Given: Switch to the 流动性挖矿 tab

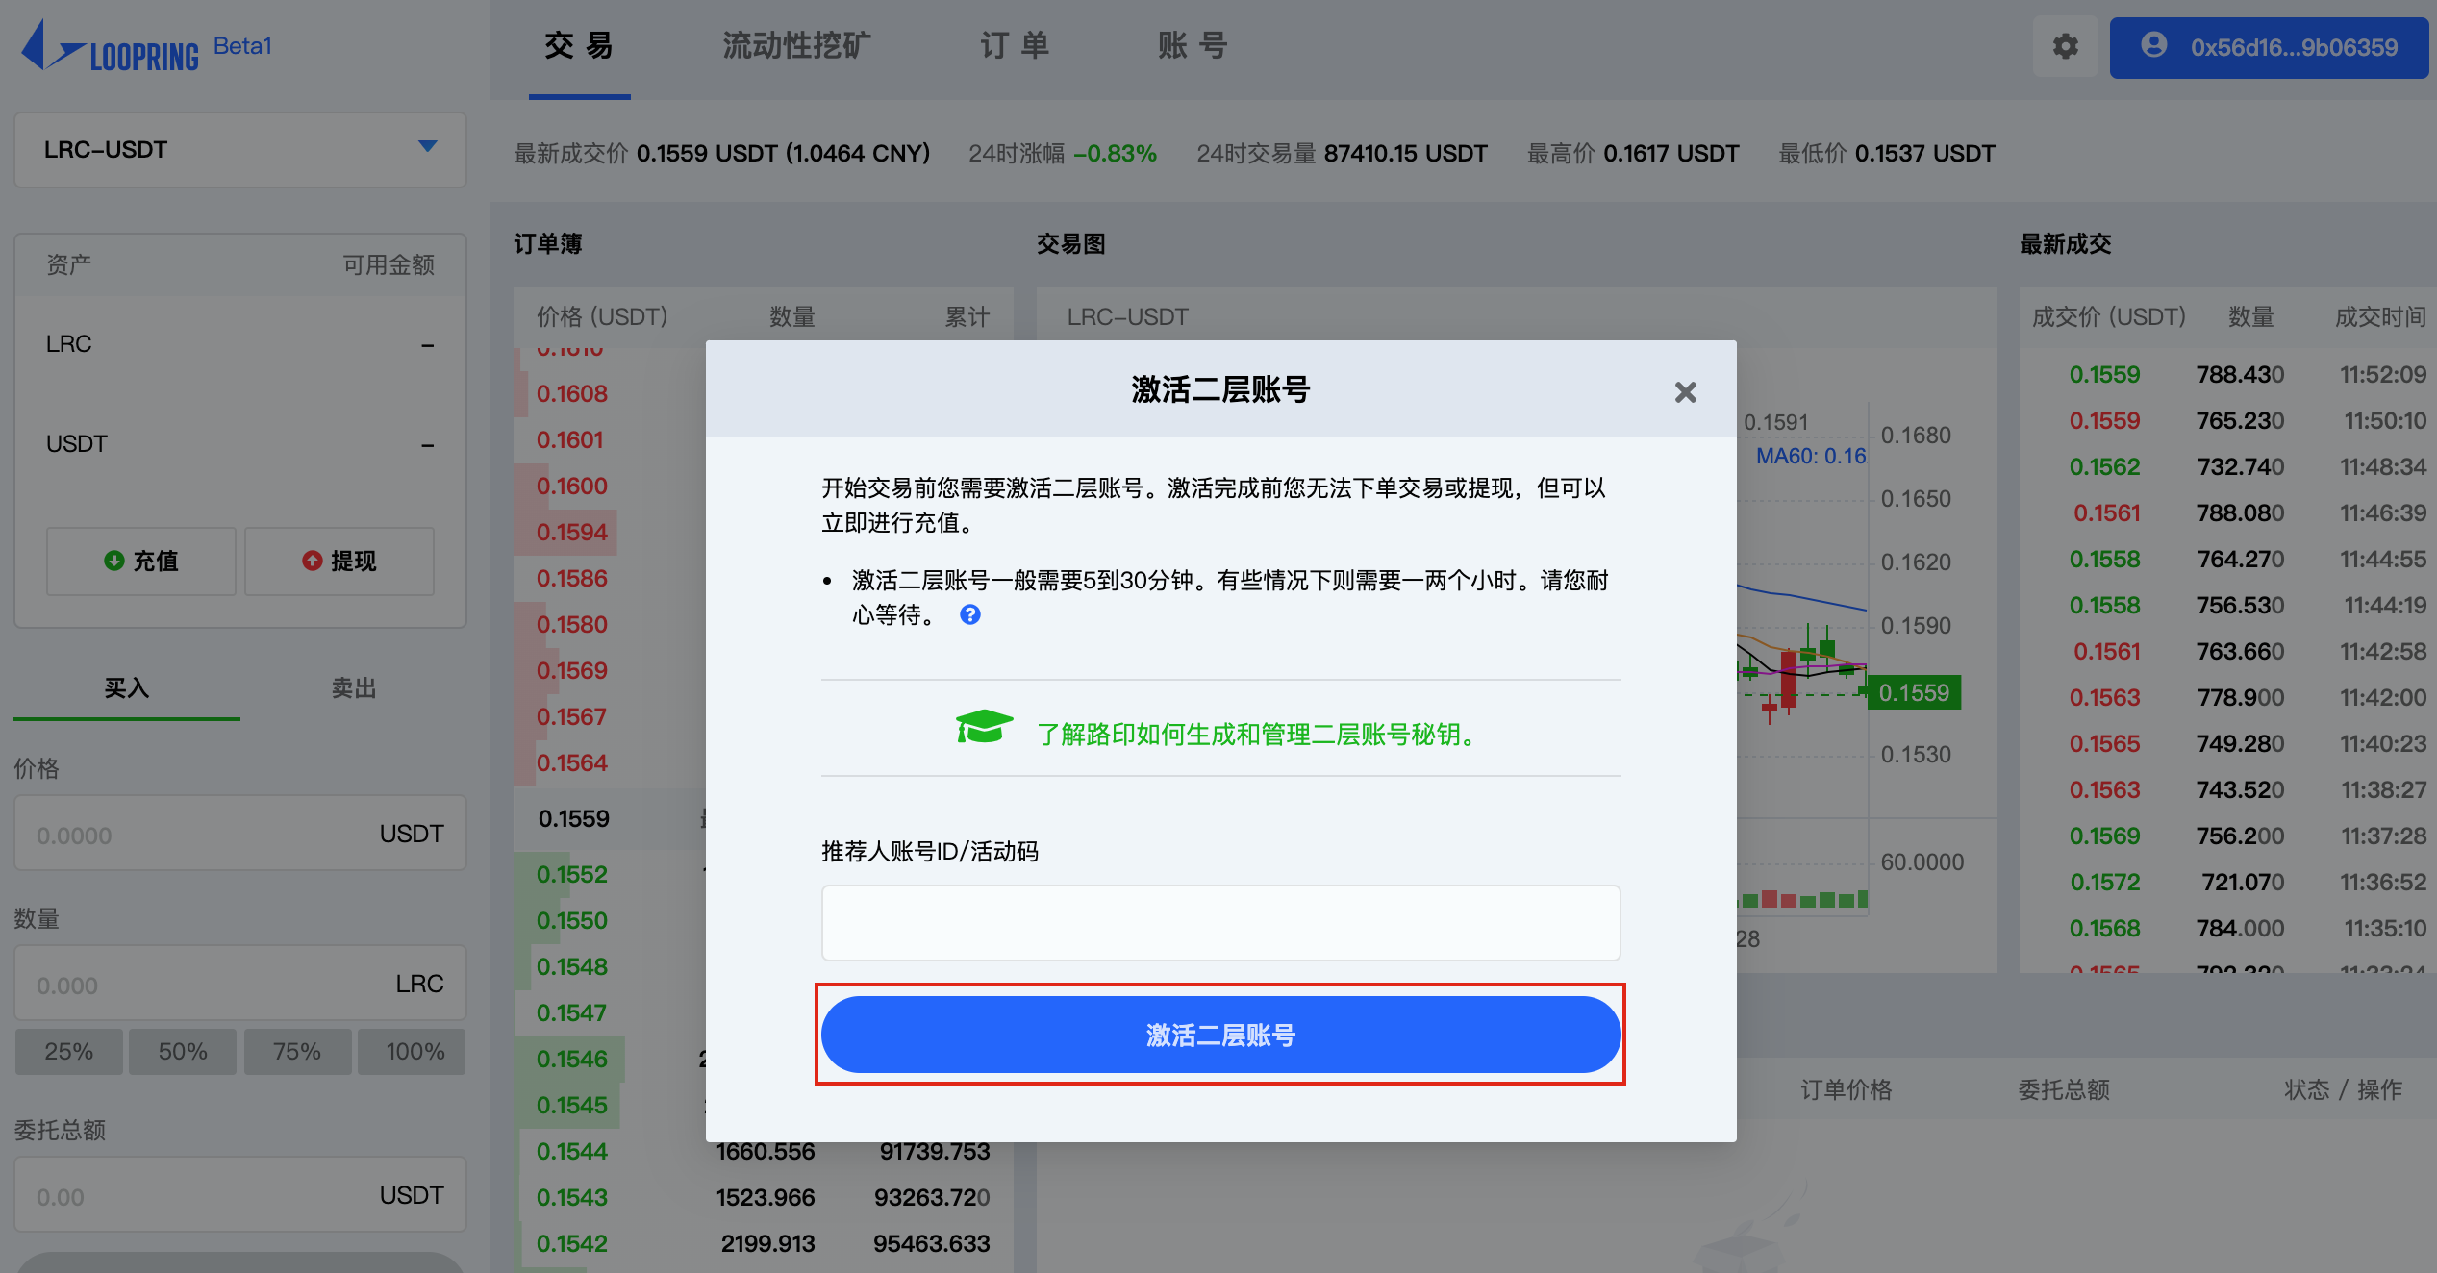Looking at the screenshot, I should click(x=796, y=45).
